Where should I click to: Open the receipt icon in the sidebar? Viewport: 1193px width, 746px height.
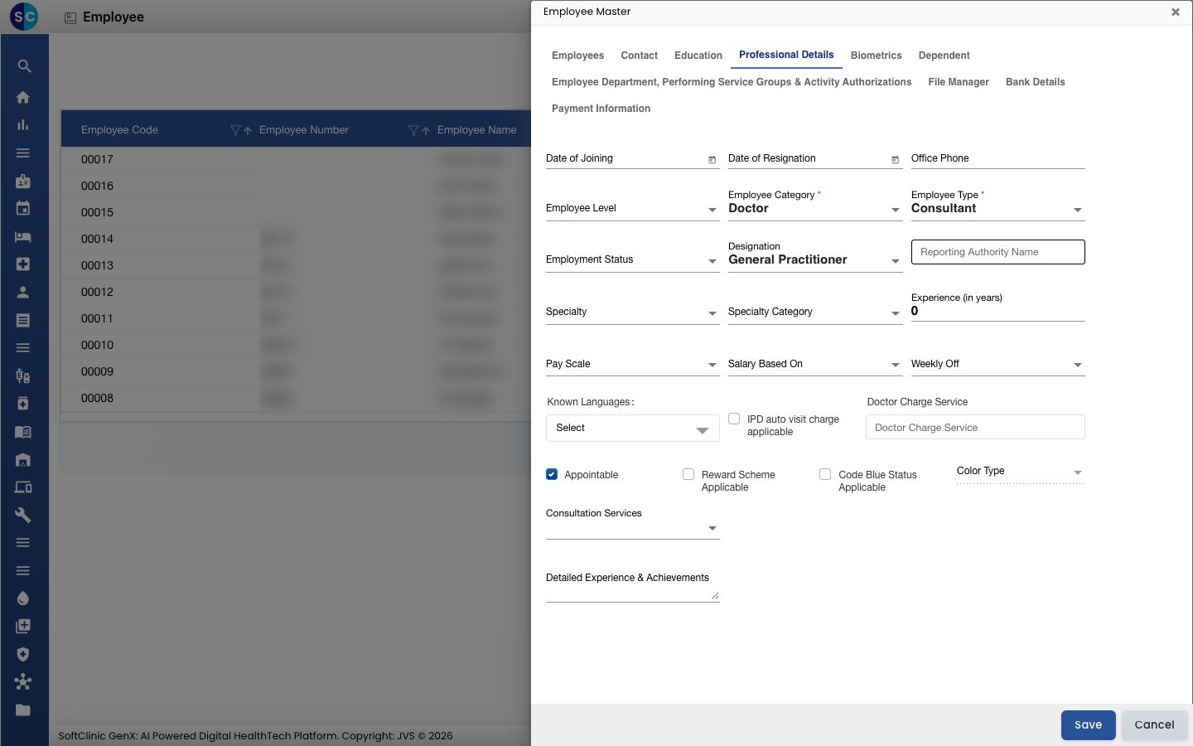[x=23, y=320]
